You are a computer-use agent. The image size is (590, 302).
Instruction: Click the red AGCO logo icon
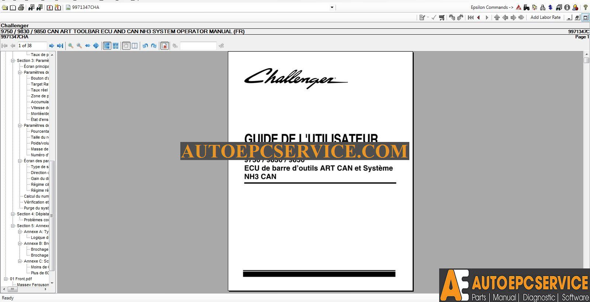518,7
